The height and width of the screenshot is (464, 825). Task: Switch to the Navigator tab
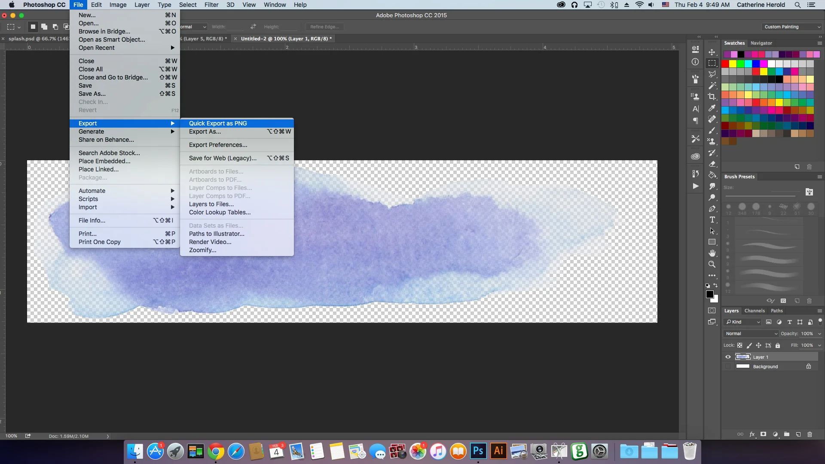pyautogui.click(x=761, y=43)
